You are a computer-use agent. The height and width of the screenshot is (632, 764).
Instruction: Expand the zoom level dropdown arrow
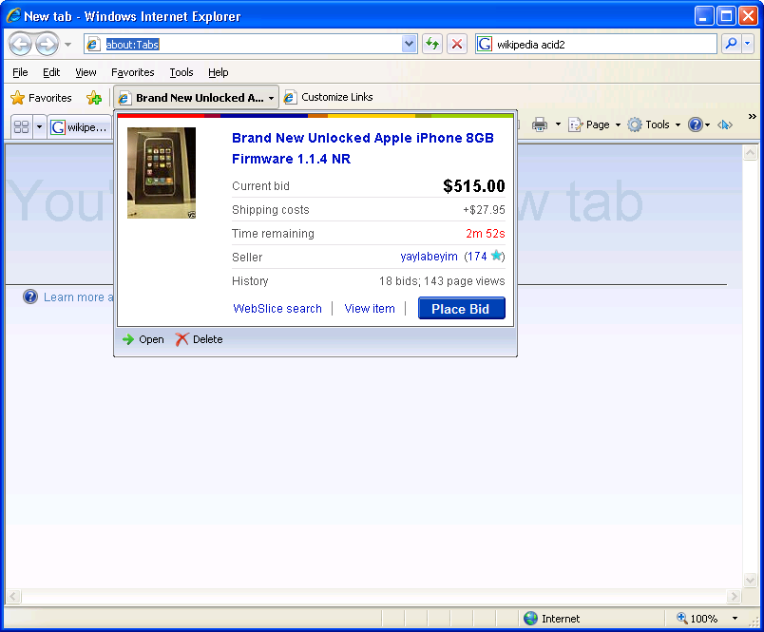[735, 619]
